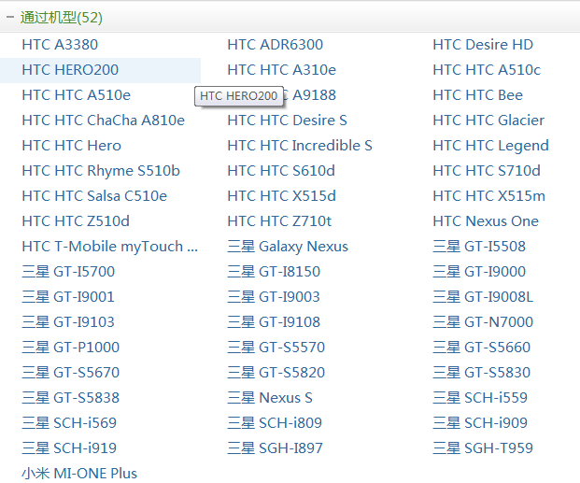Screen dimensions: 580x483
Task: Select 三星 SCH-i919 model
Action: tap(69, 447)
